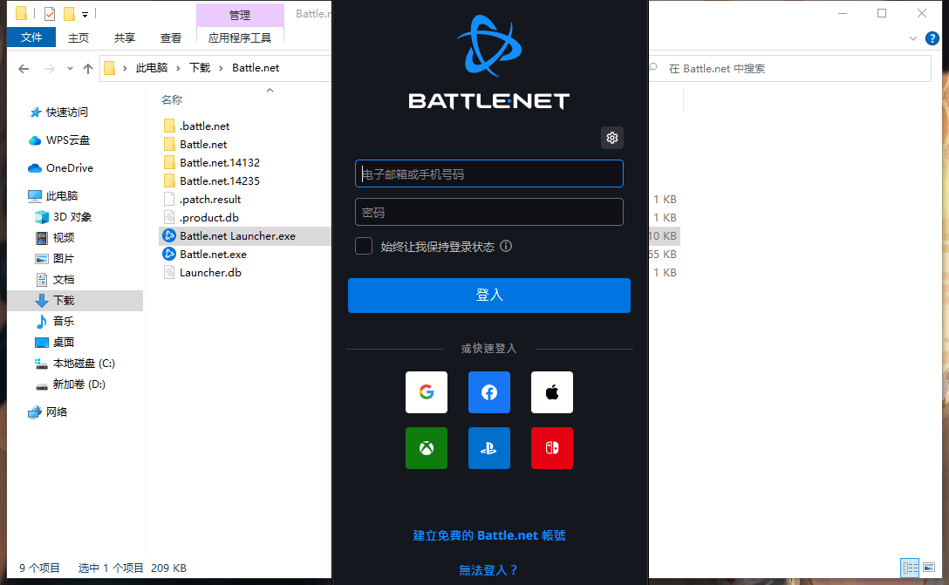Open recent locations dropdown in Explorer
Image resolution: width=949 pixels, height=585 pixels.
[x=70, y=68]
